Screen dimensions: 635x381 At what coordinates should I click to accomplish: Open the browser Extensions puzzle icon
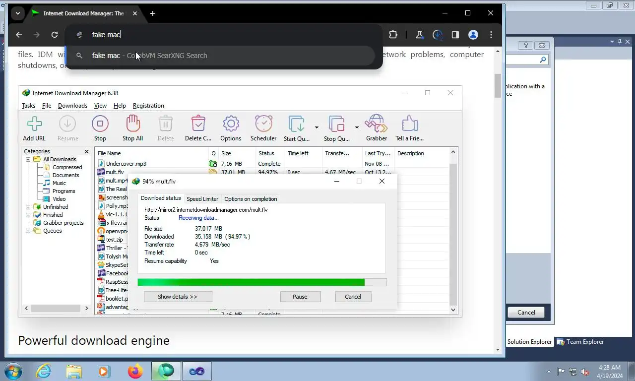point(393,35)
